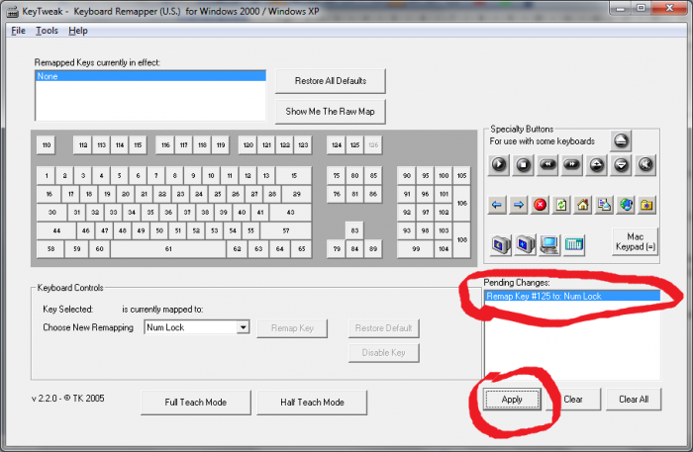
Task: Click the Apply button
Action: pyautogui.click(x=513, y=400)
